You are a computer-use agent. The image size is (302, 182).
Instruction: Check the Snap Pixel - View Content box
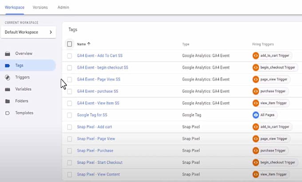click(70, 174)
